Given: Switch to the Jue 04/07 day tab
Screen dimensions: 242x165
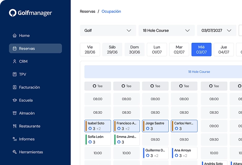Looking at the screenshot, I should [224, 50].
